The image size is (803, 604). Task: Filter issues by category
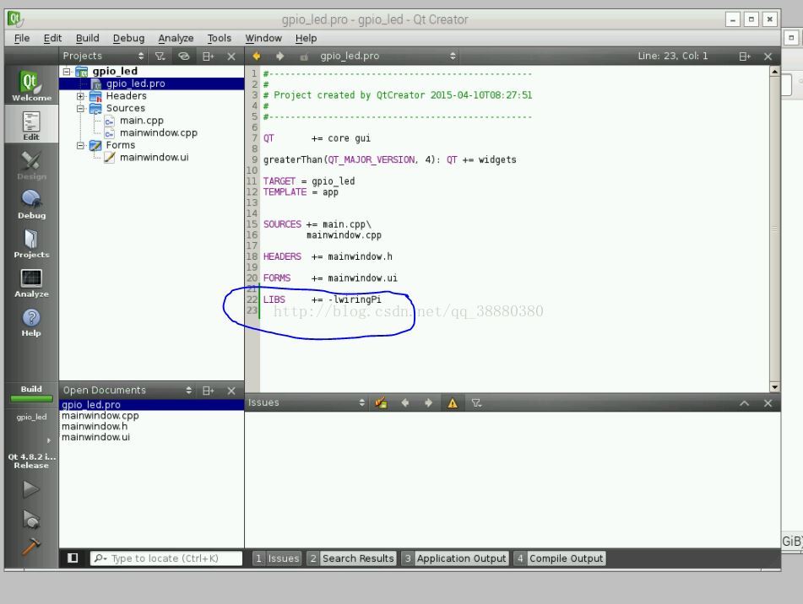(477, 403)
